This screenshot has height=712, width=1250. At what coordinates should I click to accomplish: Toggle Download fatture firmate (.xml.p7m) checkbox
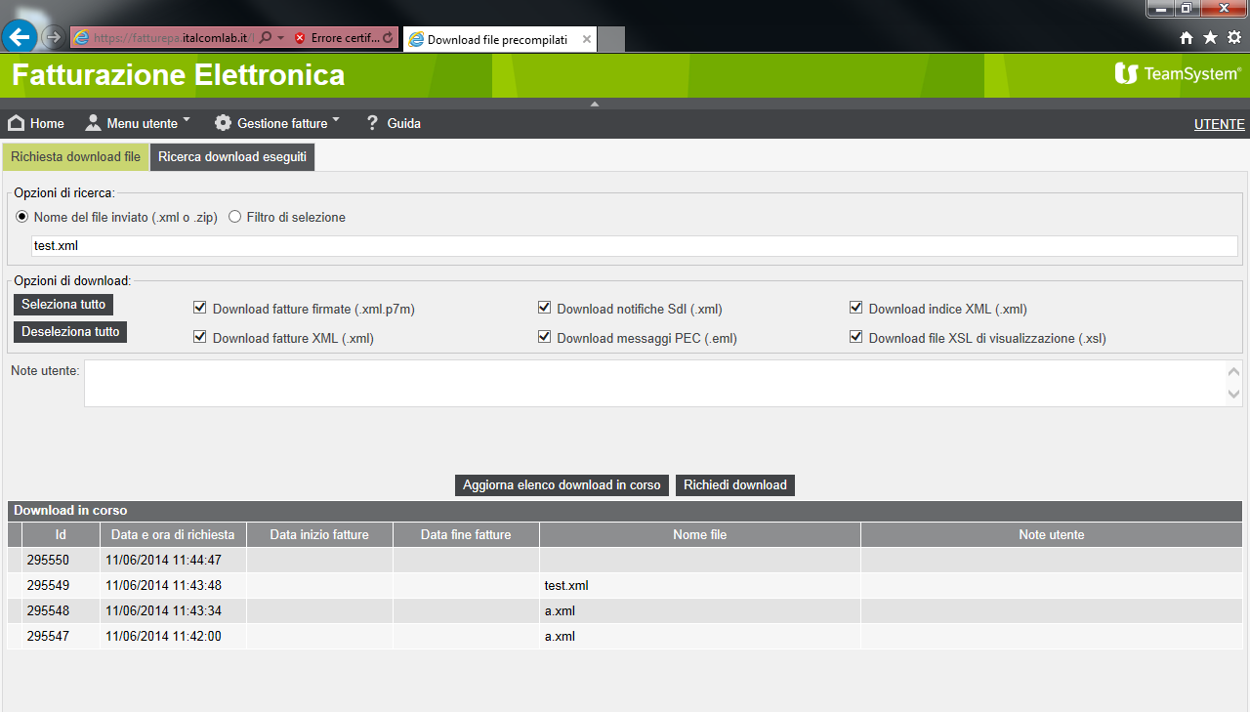[x=200, y=308]
